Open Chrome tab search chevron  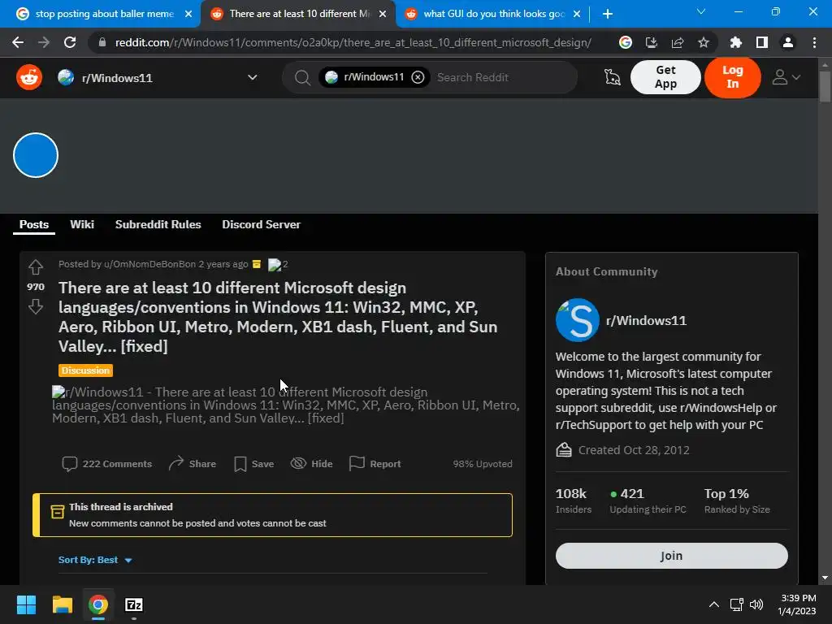point(701,11)
